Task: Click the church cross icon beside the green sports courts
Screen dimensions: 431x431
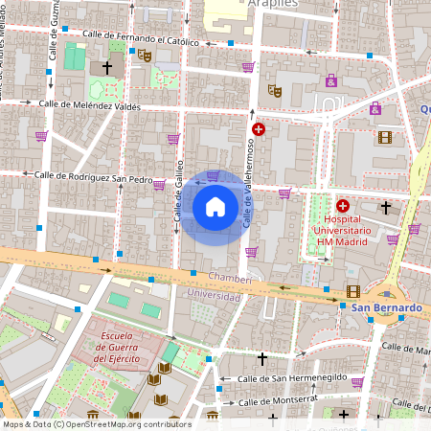Action: (x=107, y=67)
